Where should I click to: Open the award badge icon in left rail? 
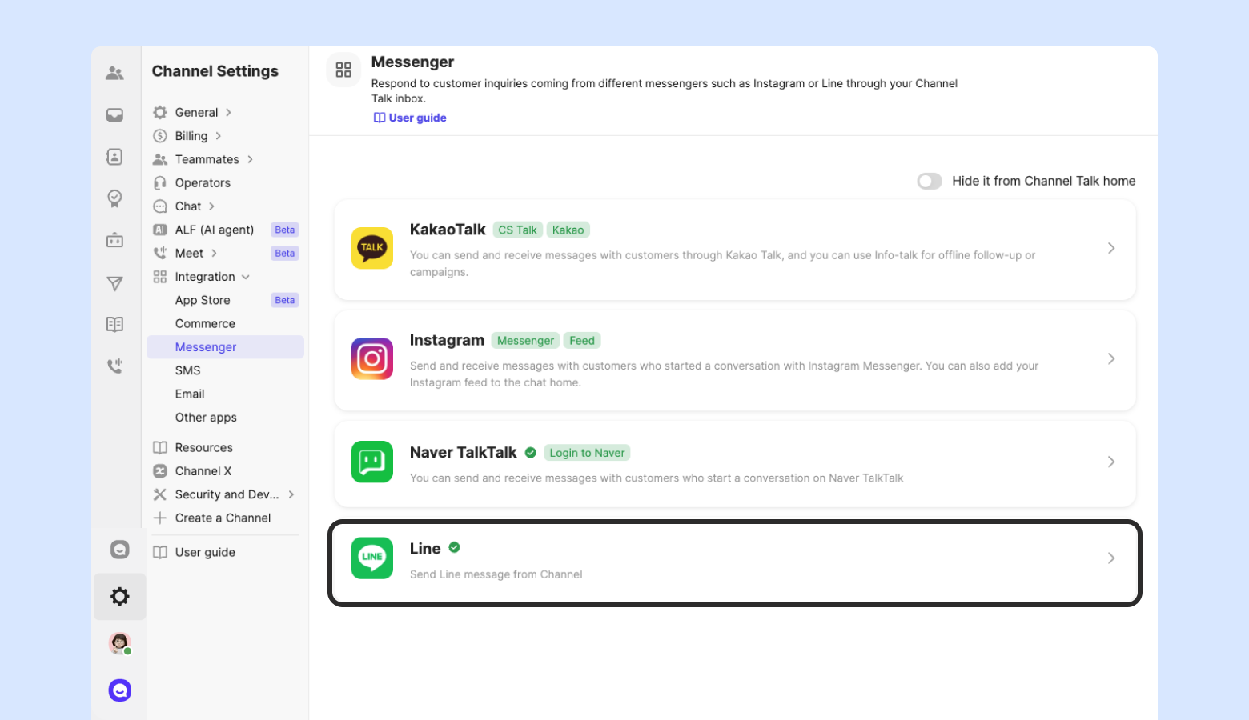(114, 198)
